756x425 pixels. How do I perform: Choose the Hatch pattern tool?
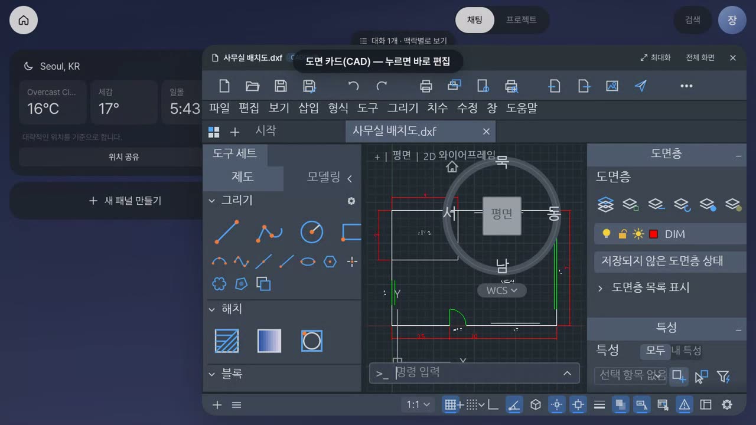pos(227,341)
